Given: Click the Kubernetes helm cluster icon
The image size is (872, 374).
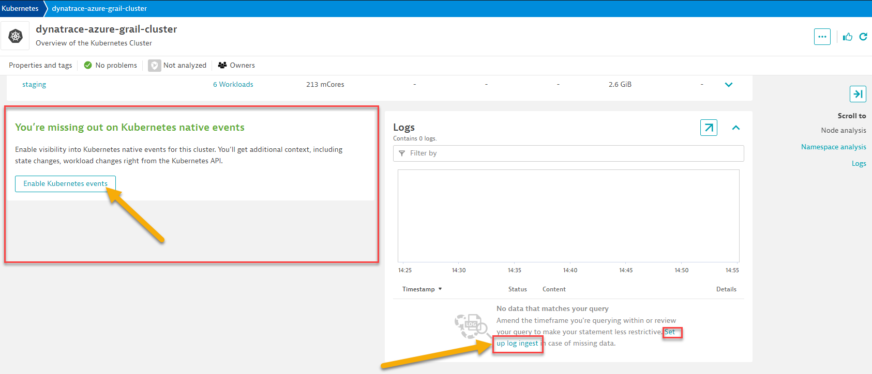Looking at the screenshot, I should click(16, 36).
